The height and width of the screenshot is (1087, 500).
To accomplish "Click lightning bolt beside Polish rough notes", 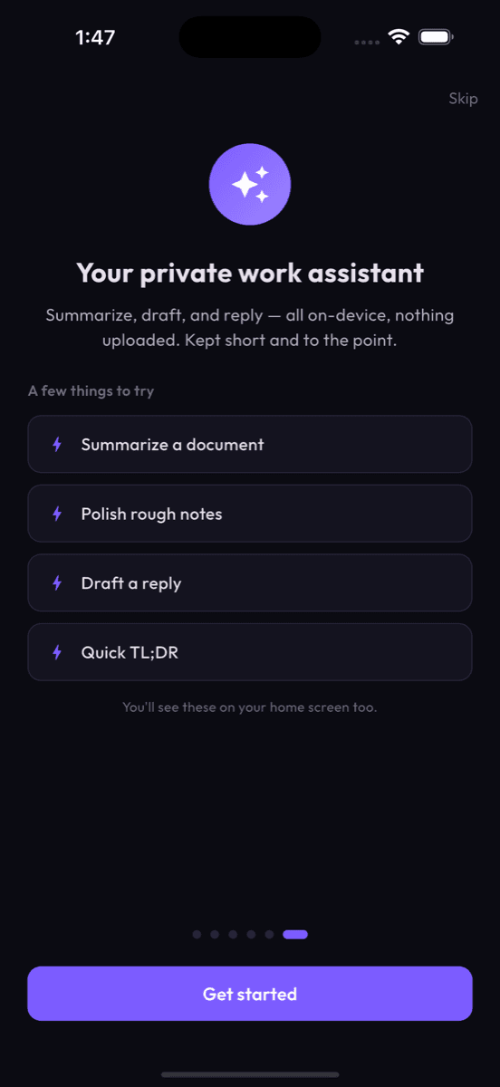I will [57, 514].
